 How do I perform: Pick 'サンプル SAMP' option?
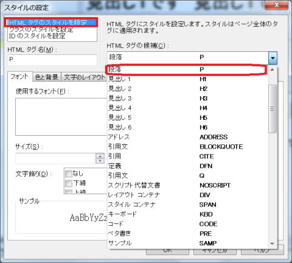(187, 243)
